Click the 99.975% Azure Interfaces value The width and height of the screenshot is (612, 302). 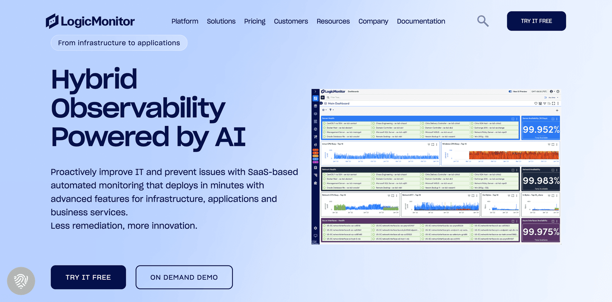pos(541,232)
